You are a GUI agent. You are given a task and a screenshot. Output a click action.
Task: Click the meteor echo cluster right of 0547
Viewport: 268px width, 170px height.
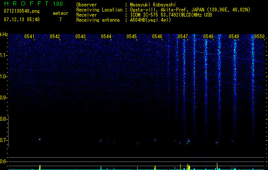tap(188, 141)
